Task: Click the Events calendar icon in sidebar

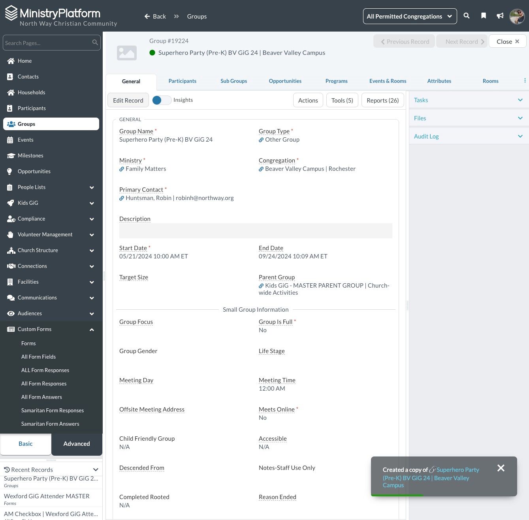Action: (x=10, y=140)
